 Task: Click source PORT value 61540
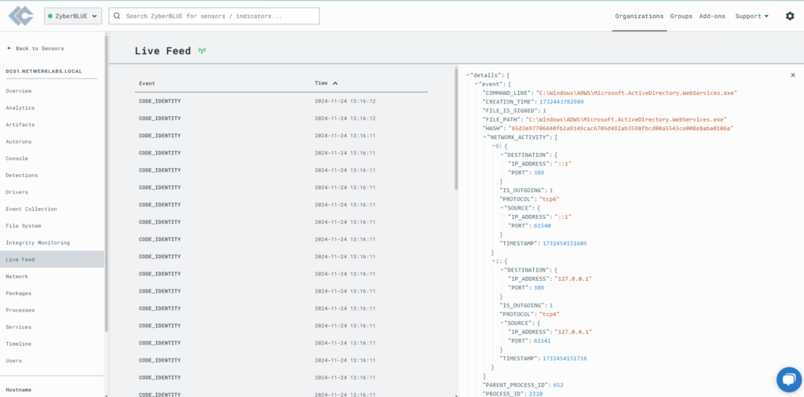coord(543,225)
